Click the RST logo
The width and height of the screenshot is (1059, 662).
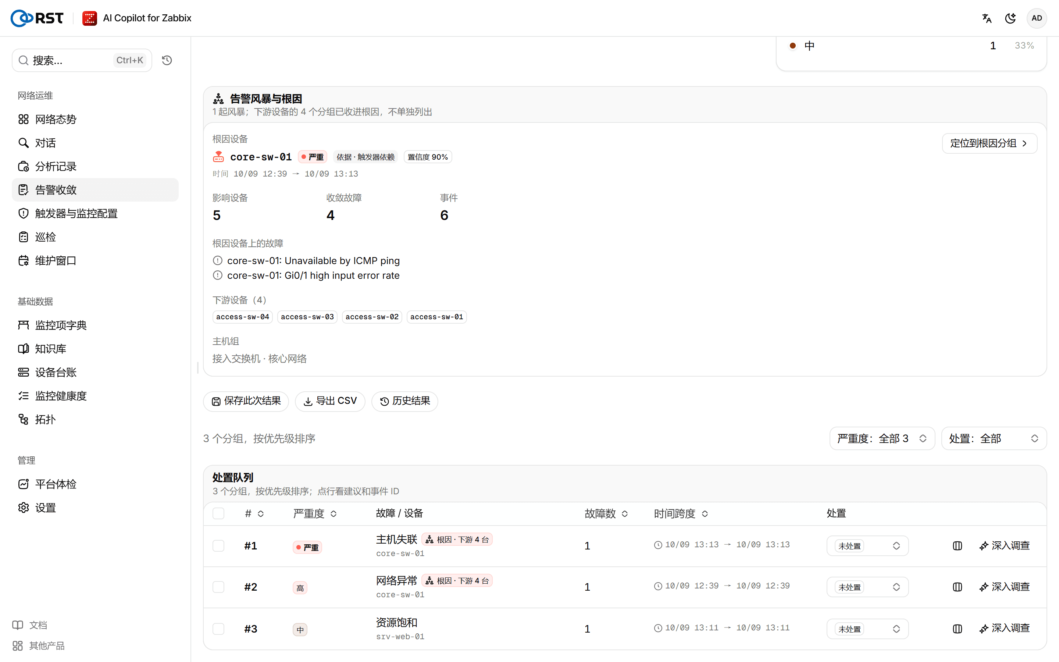coord(37,18)
